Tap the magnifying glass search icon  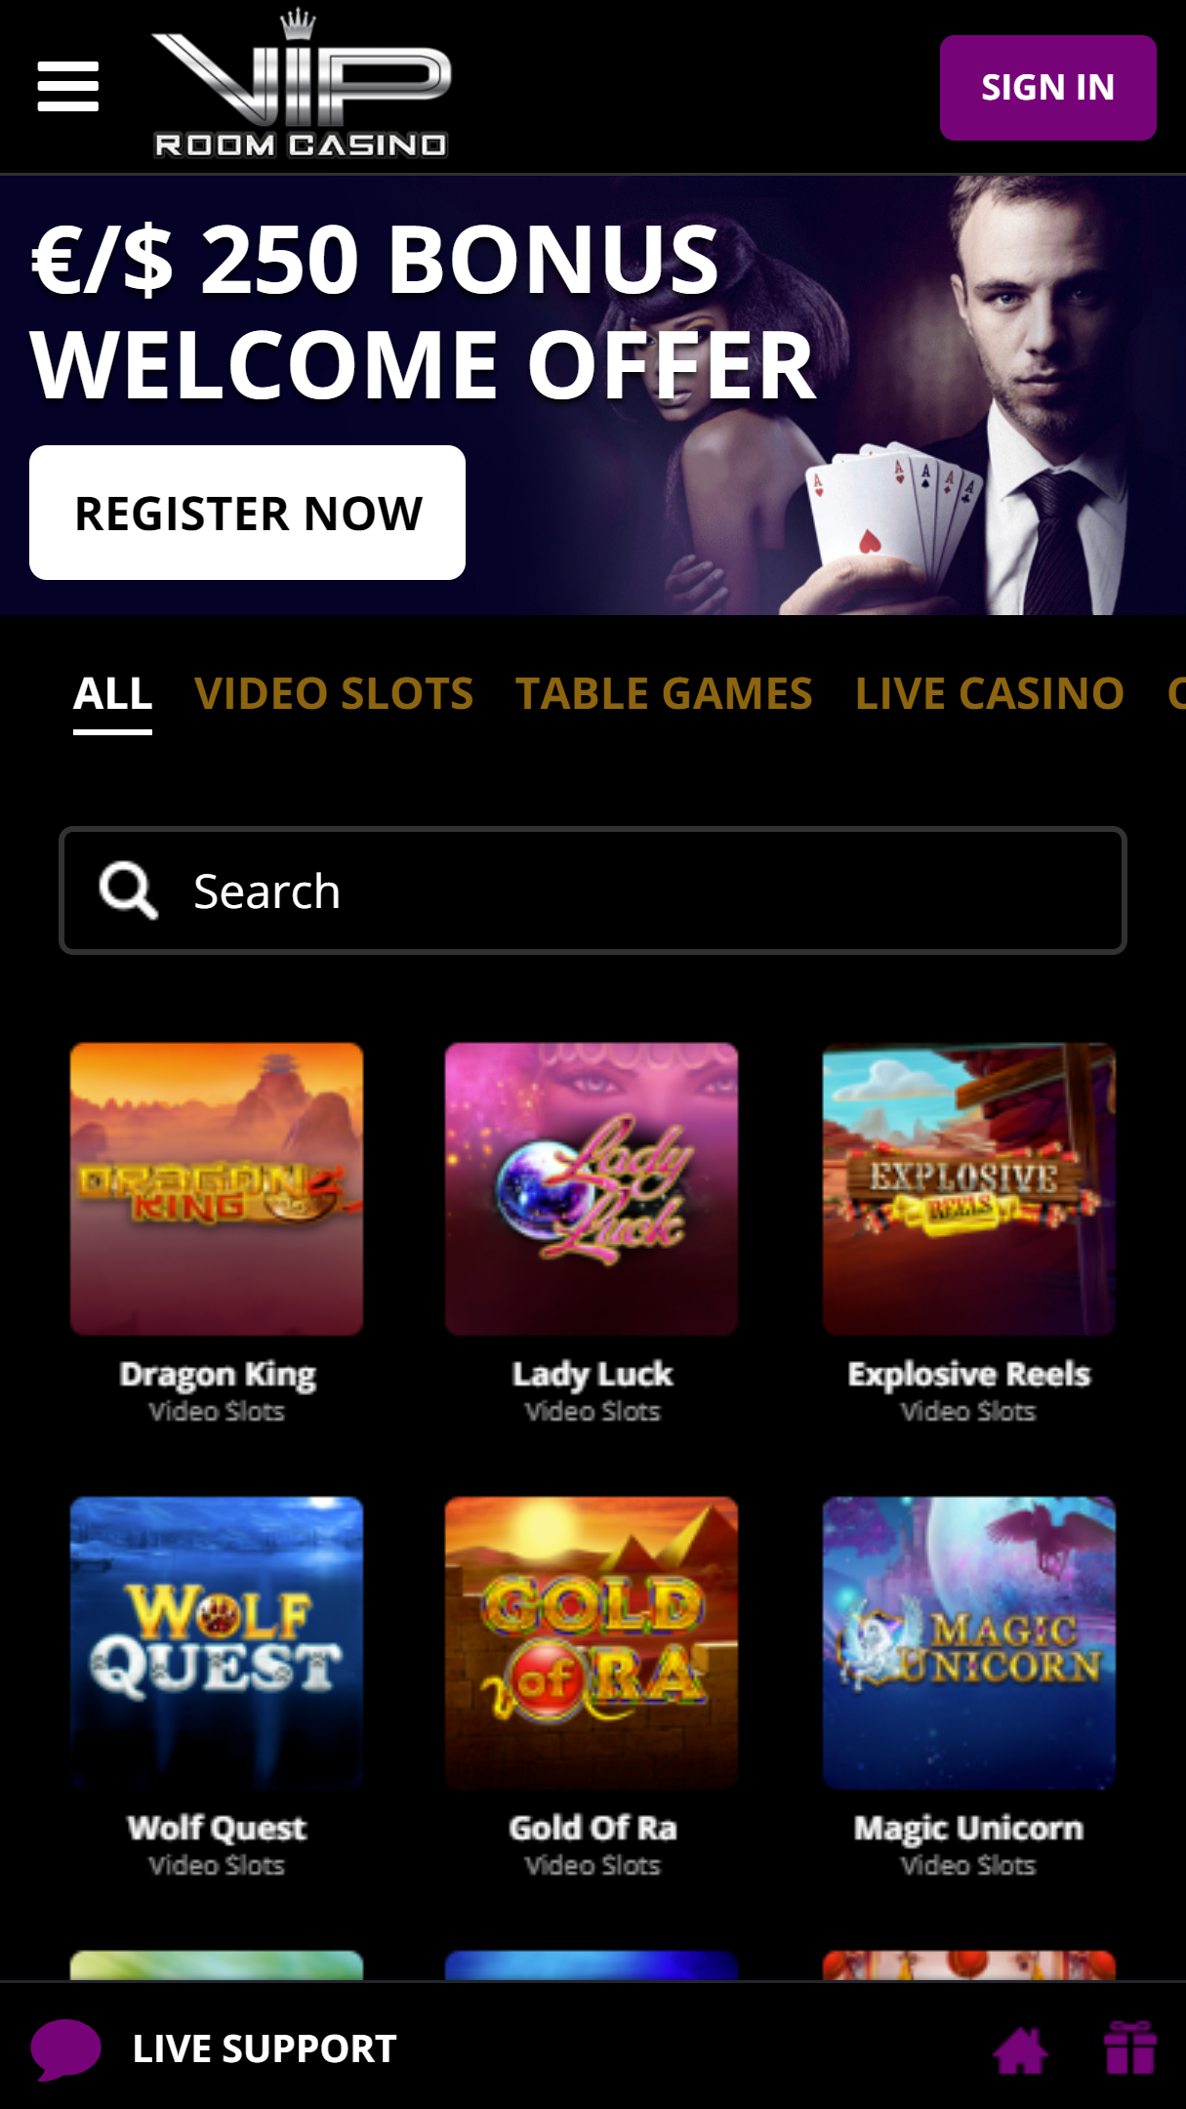(x=128, y=890)
